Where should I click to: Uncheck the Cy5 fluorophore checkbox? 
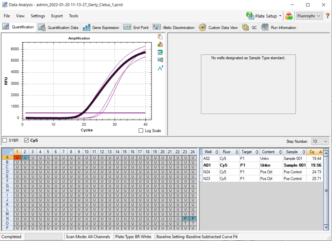pyautogui.click(x=26, y=140)
